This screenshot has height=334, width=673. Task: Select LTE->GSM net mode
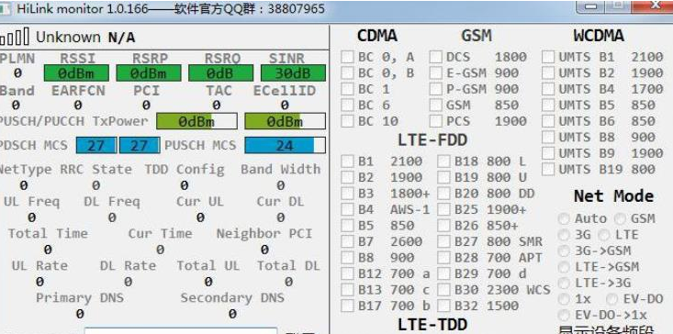(564, 267)
